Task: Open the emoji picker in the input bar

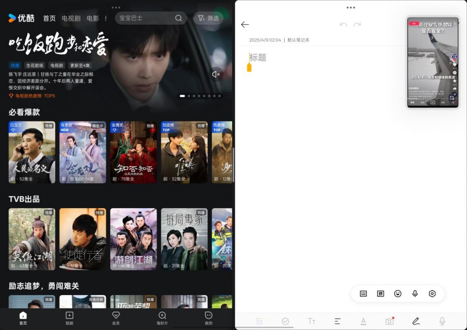Action: click(398, 294)
